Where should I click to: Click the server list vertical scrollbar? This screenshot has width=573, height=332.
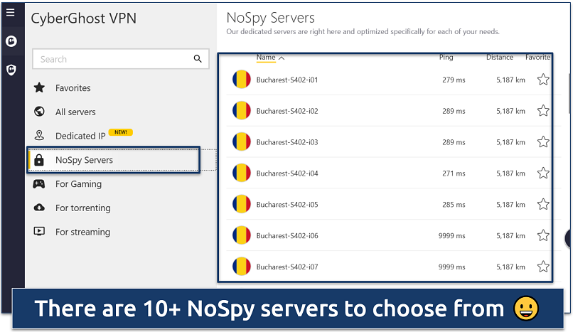click(569, 94)
